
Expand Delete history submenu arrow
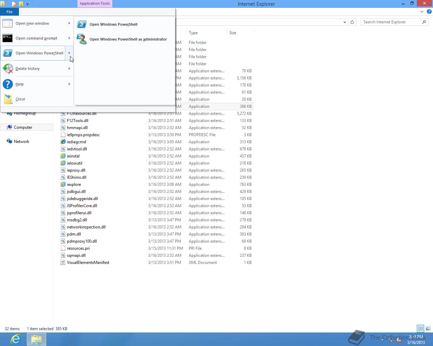pyautogui.click(x=69, y=69)
